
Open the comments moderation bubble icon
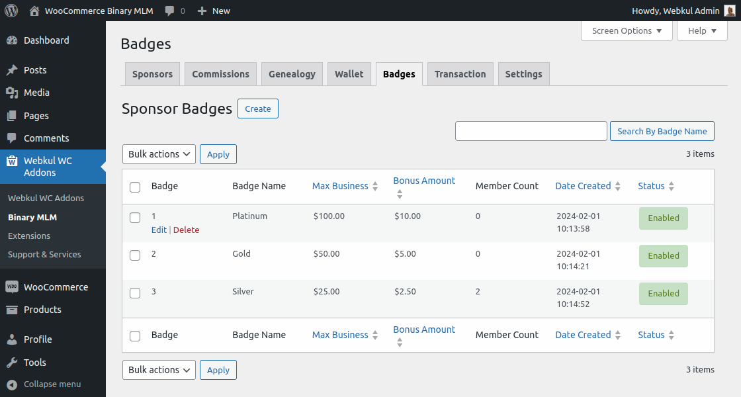point(167,10)
